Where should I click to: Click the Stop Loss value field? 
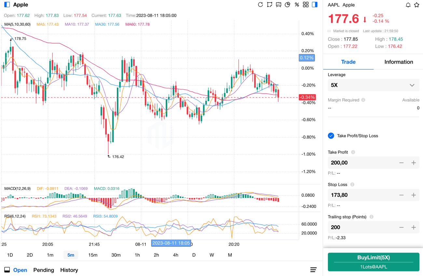tap(361, 195)
